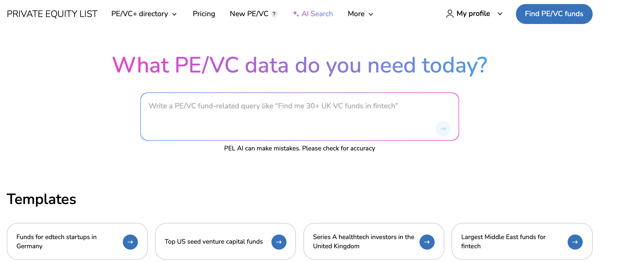The height and width of the screenshot is (262, 622).
Task: Select the edtech startups in Germany template
Action: pos(67,241)
